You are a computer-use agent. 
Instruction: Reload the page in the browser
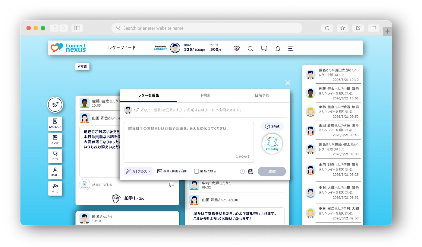pos(327,28)
